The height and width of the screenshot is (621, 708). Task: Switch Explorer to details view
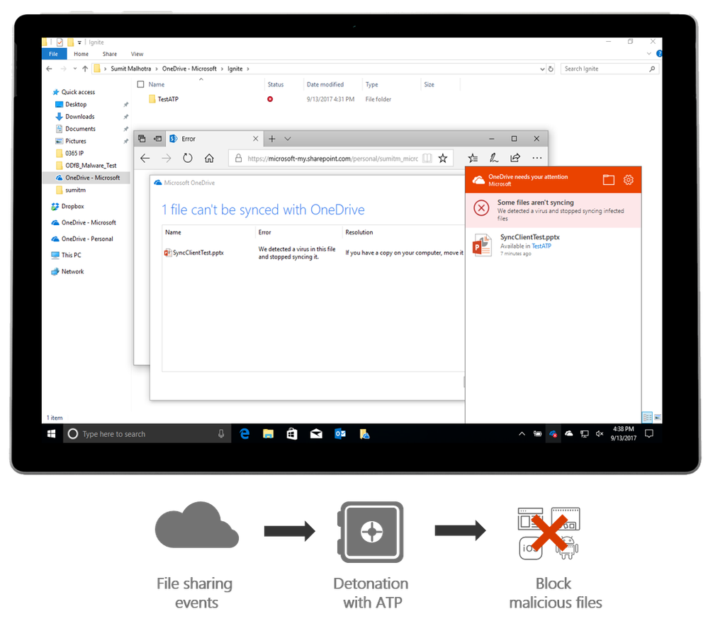[647, 418]
